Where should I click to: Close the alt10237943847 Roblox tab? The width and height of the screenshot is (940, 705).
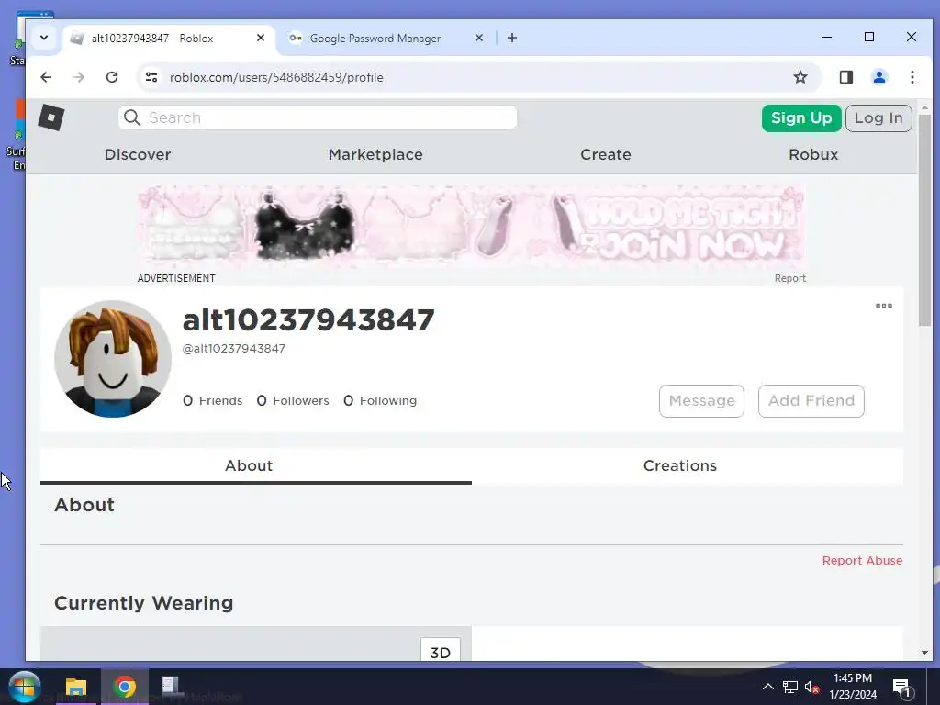pyautogui.click(x=261, y=38)
